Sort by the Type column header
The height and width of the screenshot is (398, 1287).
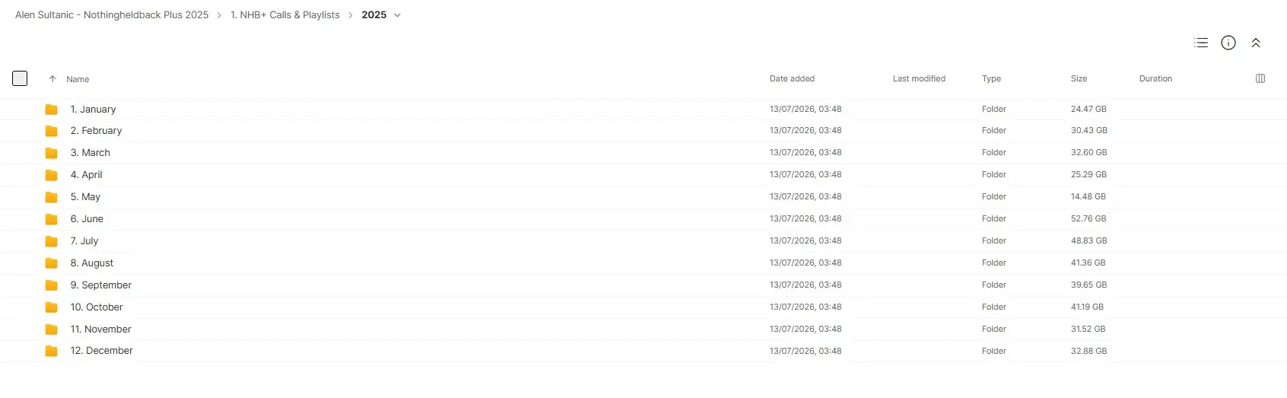click(x=991, y=78)
